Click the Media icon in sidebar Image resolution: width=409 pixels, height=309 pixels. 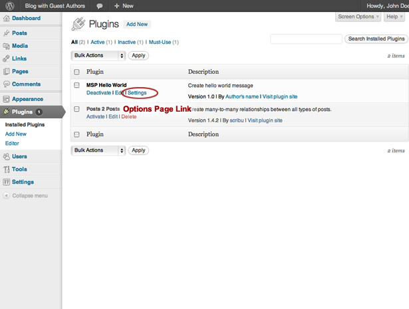pos(6,46)
